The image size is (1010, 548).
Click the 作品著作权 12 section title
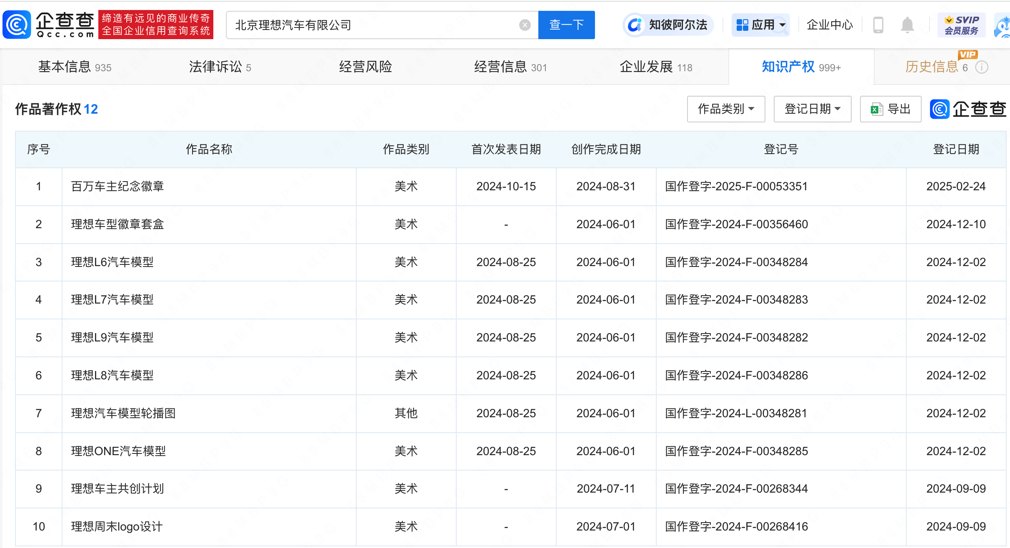point(56,109)
